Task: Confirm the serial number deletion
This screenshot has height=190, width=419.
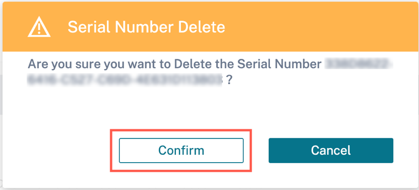Action: coord(181,150)
